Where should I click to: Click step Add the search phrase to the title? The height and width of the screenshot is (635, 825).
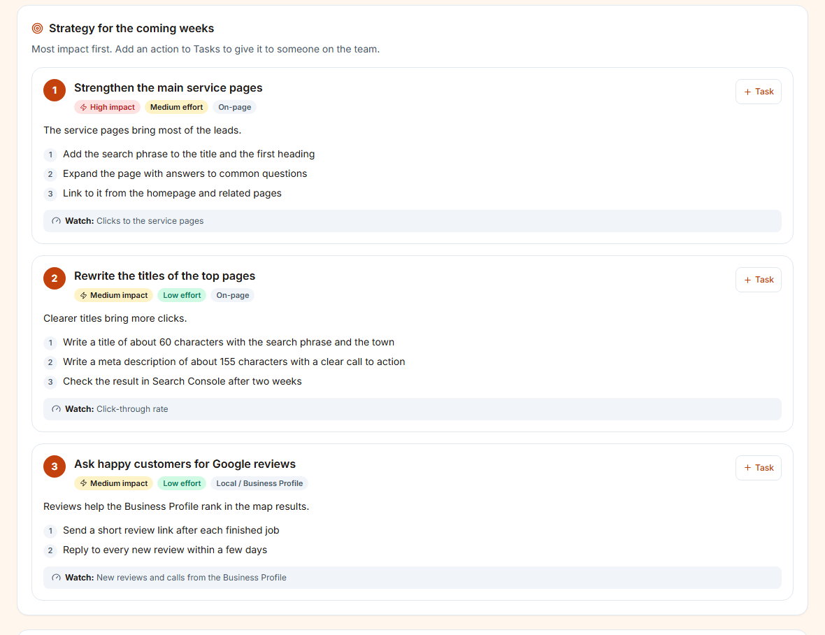click(x=189, y=154)
